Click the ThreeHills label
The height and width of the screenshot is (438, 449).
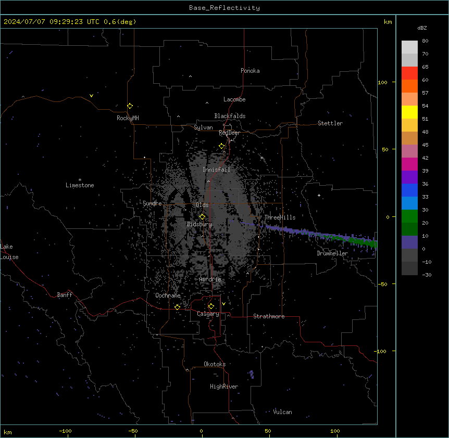click(x=280, y=217)
